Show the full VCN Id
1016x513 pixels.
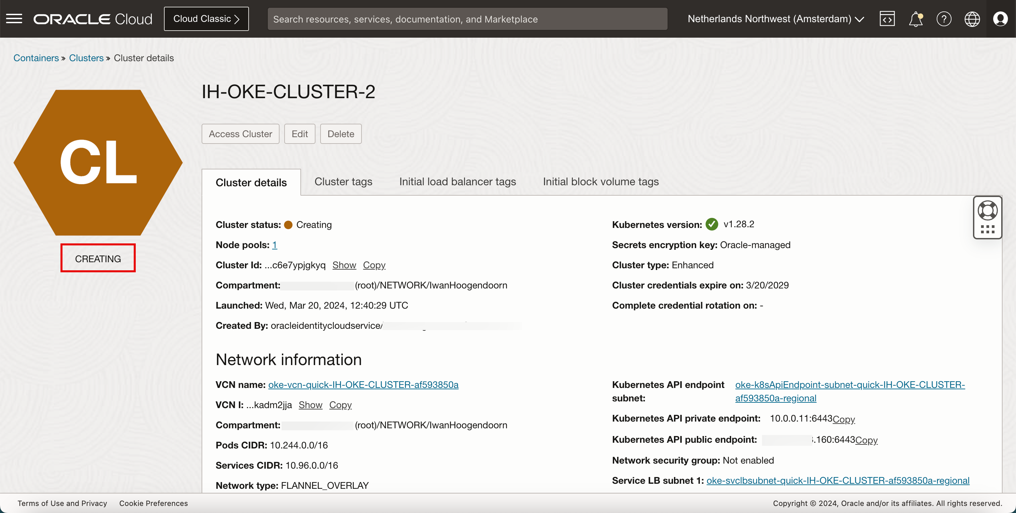310,405
